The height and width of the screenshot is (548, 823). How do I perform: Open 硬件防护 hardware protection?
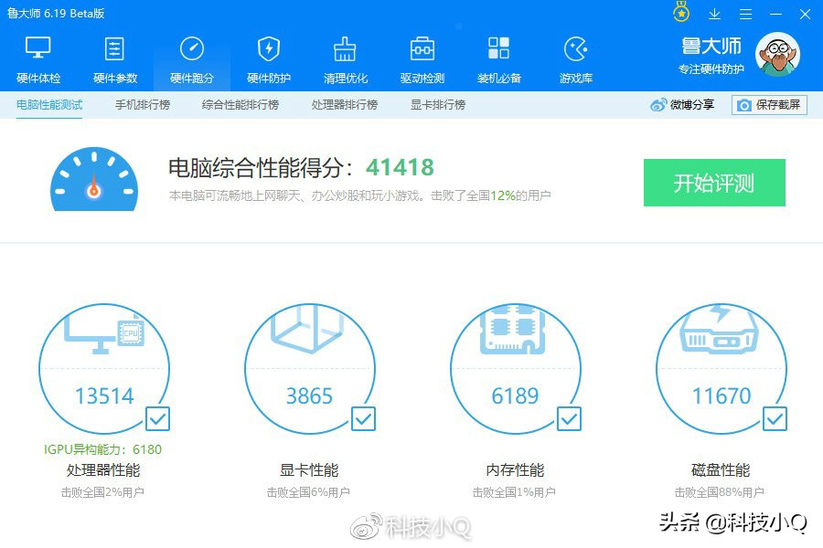pyautogui.click(x=267, y=57)
